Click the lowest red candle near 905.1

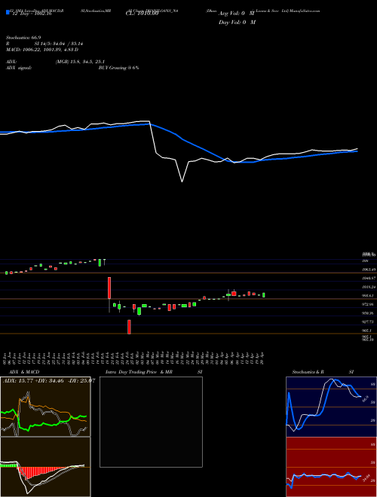pos(129,327)
